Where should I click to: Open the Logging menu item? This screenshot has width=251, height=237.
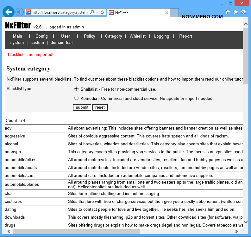[161, 36]
